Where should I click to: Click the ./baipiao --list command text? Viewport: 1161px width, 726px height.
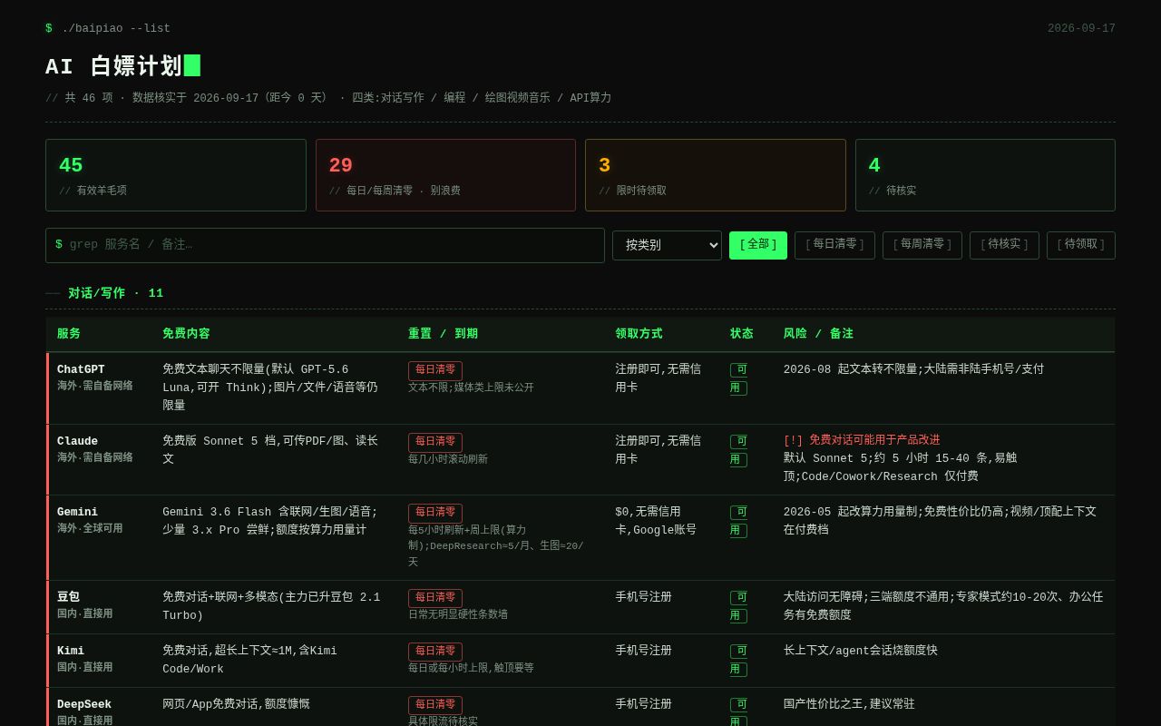pos(116,29)
